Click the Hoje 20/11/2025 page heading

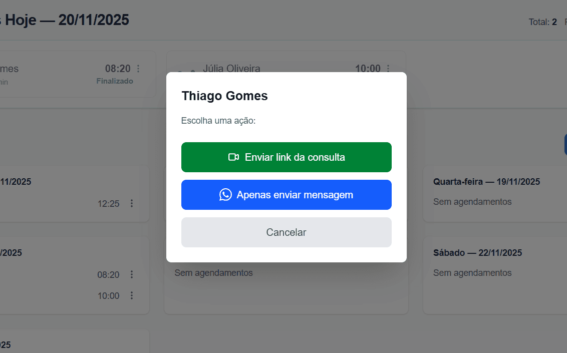click(64, 20)
